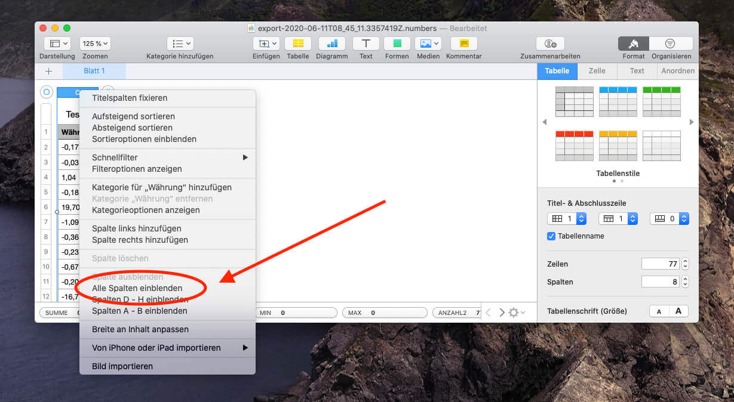The width and height of the screenshot is (734, 402).
Task: Choose Alle Spalten einblenden in context menu
Action: 137,288
